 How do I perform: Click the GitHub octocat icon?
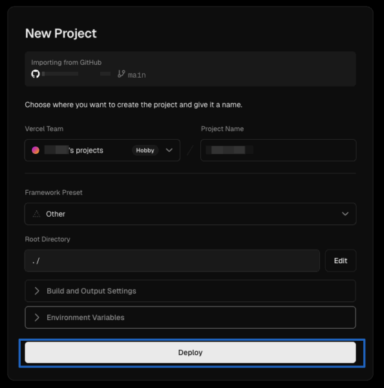click(36, 74)
